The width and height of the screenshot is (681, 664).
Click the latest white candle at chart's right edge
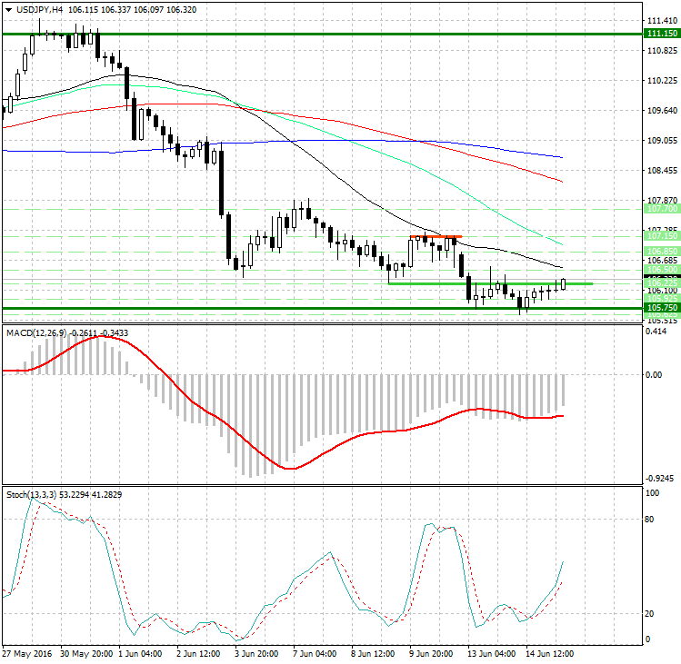click(x=564, y=284)
